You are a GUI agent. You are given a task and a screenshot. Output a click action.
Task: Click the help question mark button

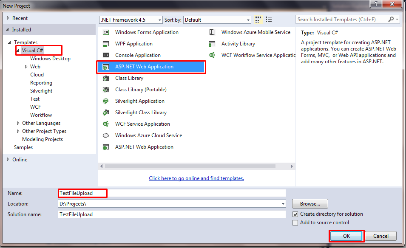(376, 4)
